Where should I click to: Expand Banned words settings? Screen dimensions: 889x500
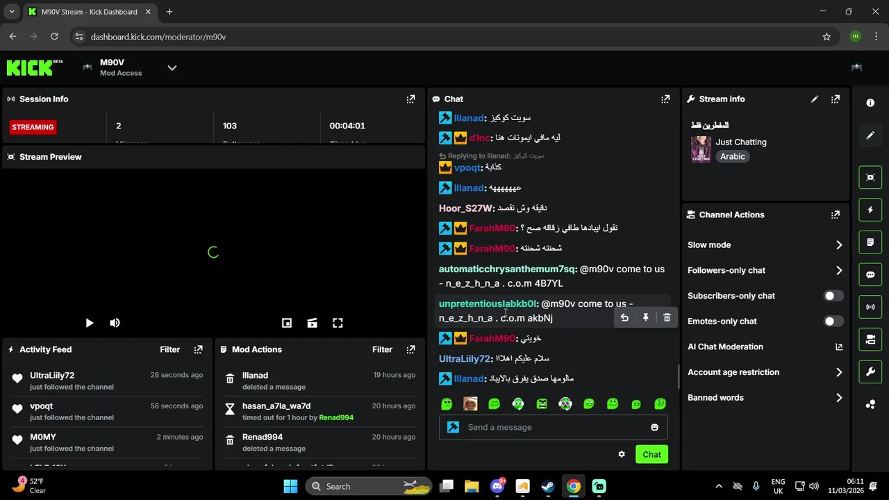tap(765, 398)
